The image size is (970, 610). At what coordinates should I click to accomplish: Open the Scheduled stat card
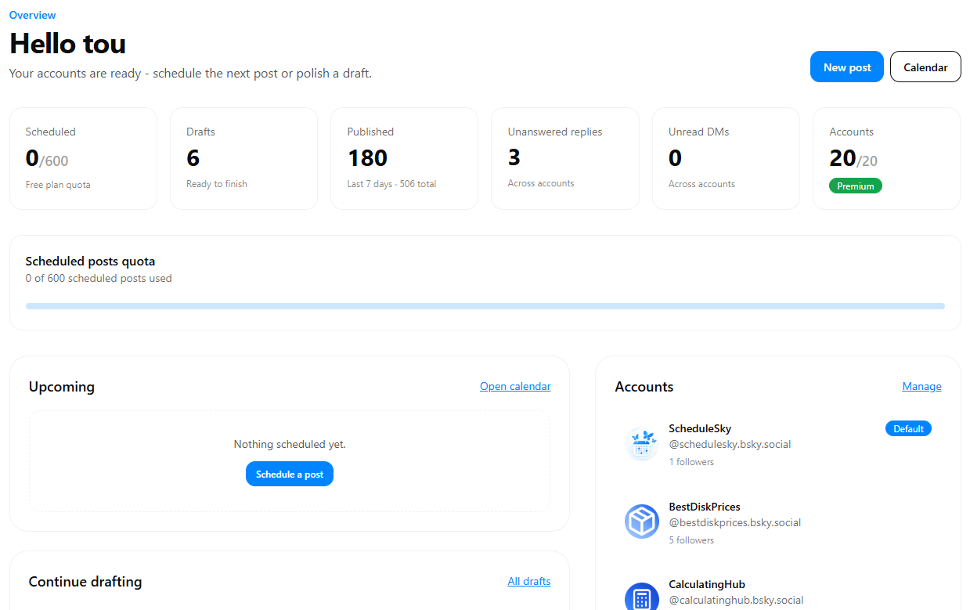click(83, 159)
